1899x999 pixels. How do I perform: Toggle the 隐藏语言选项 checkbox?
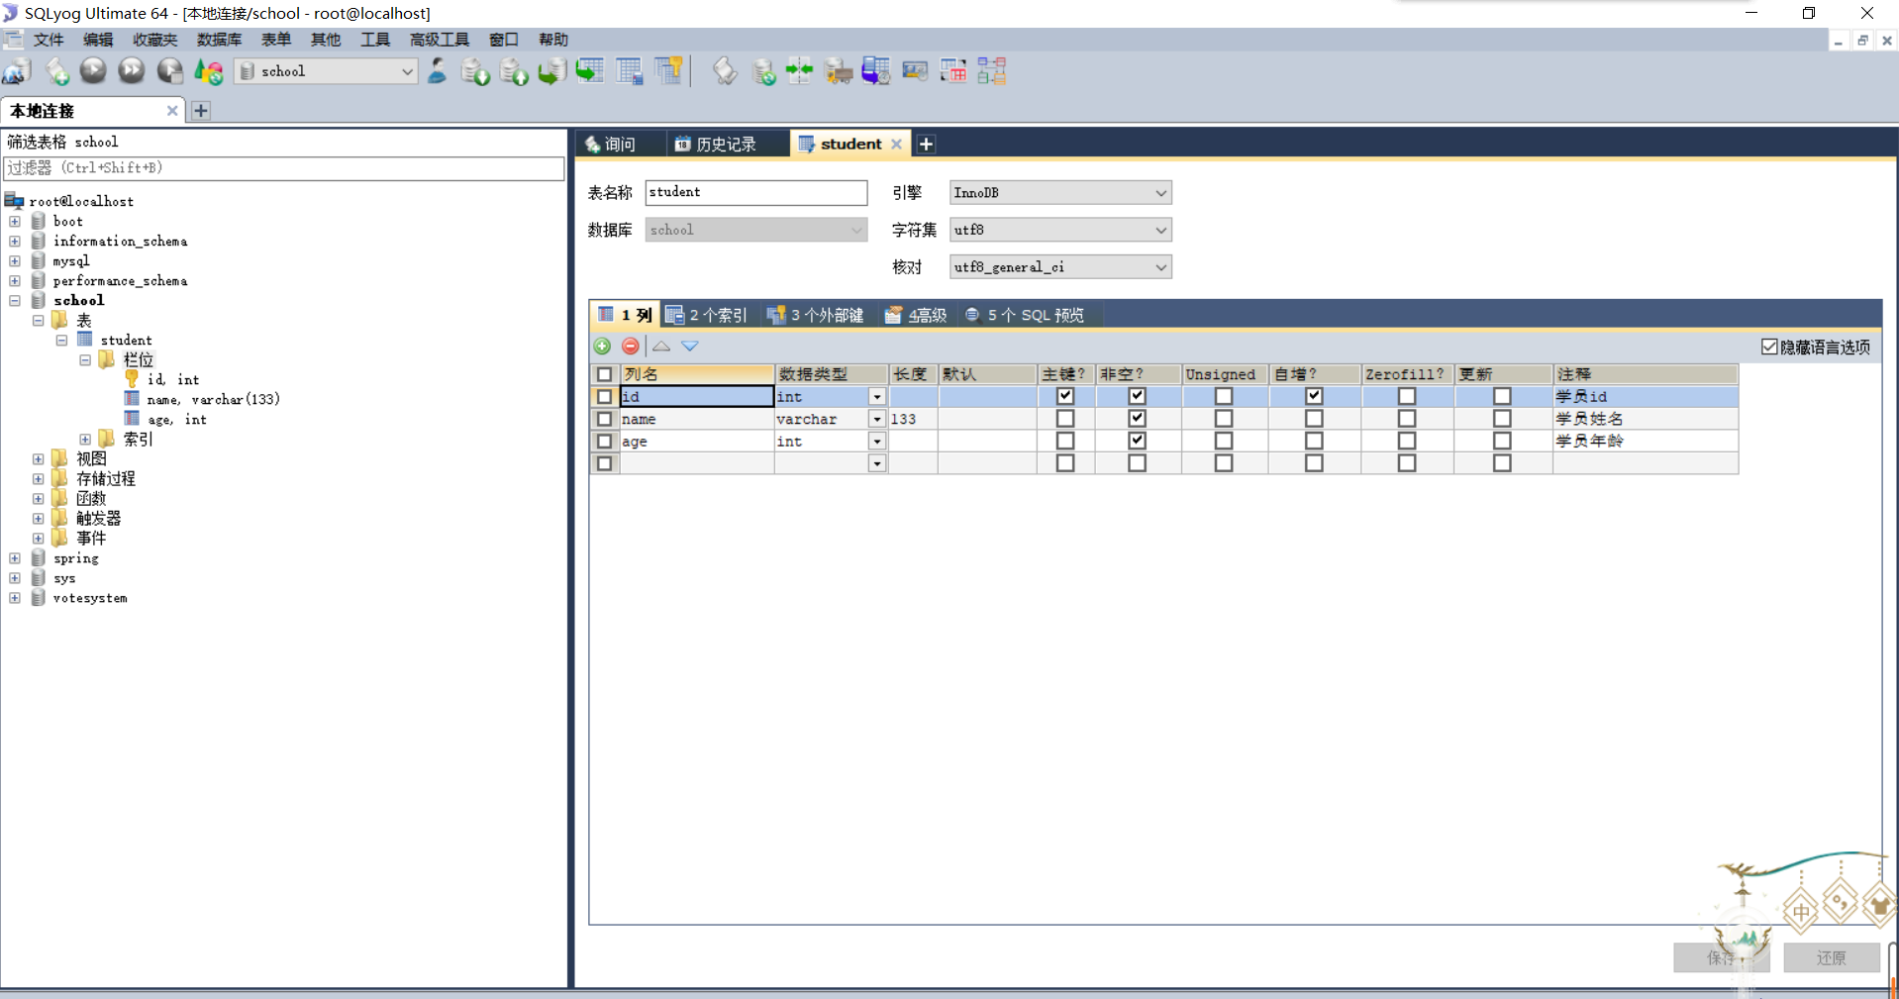(x=1769, y=347)
